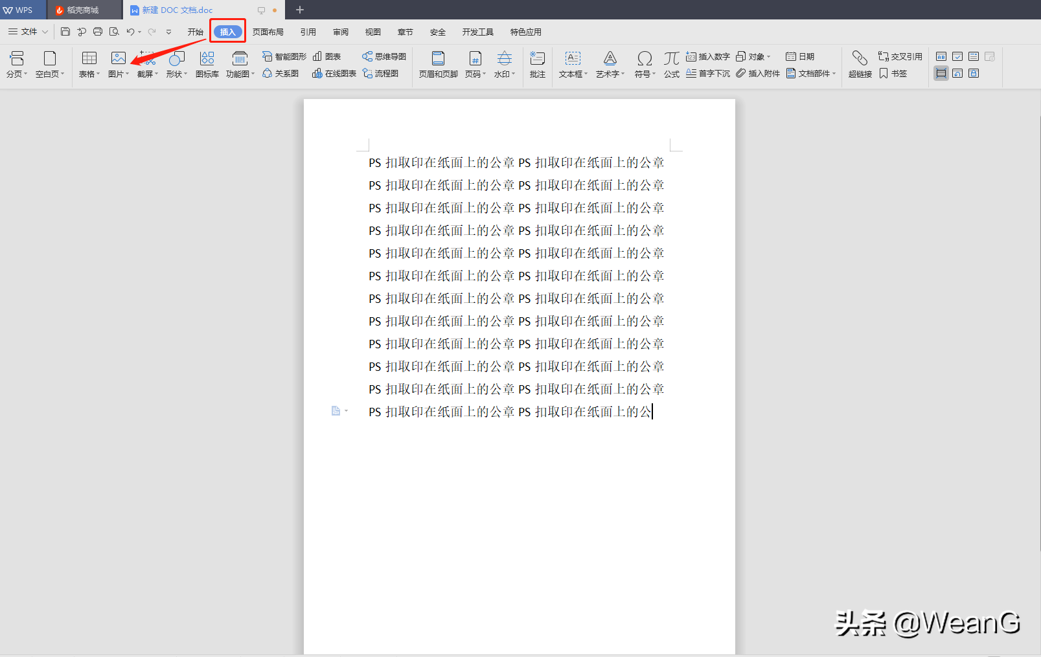The height and width of the screenshot is (657, 1041).
Task: Click the 符号 symbol icon
Action: 645,59
